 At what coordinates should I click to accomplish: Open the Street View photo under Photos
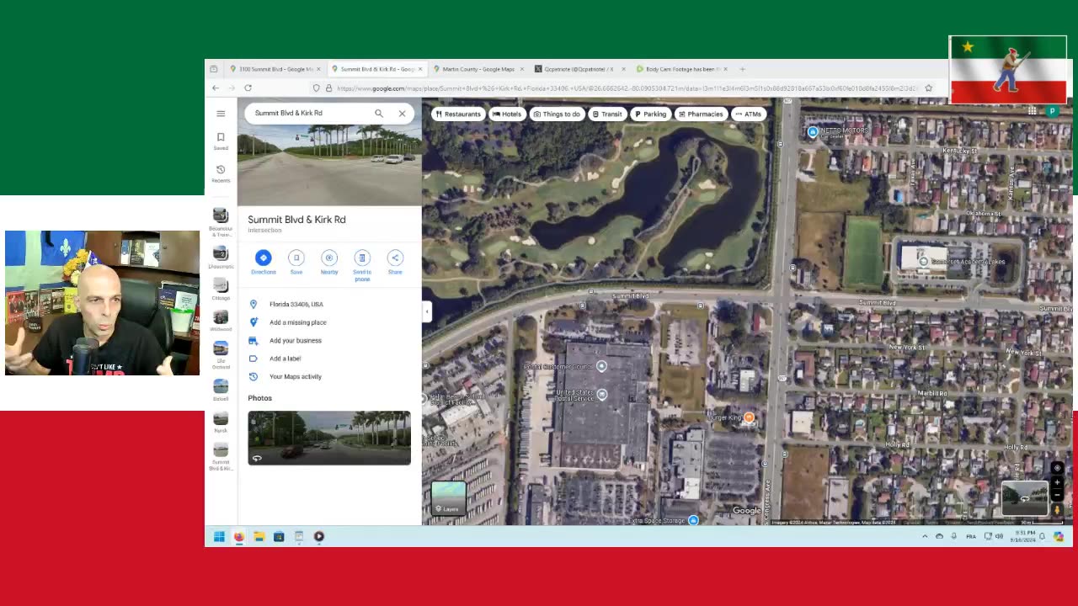(329, 438)
